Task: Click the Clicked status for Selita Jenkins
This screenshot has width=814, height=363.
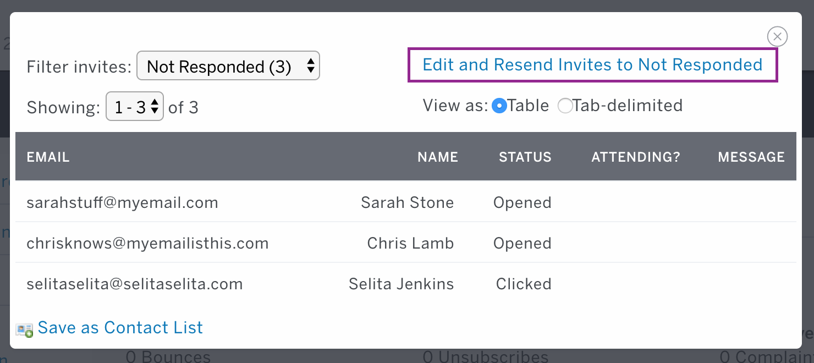Action: click(524, 284)
